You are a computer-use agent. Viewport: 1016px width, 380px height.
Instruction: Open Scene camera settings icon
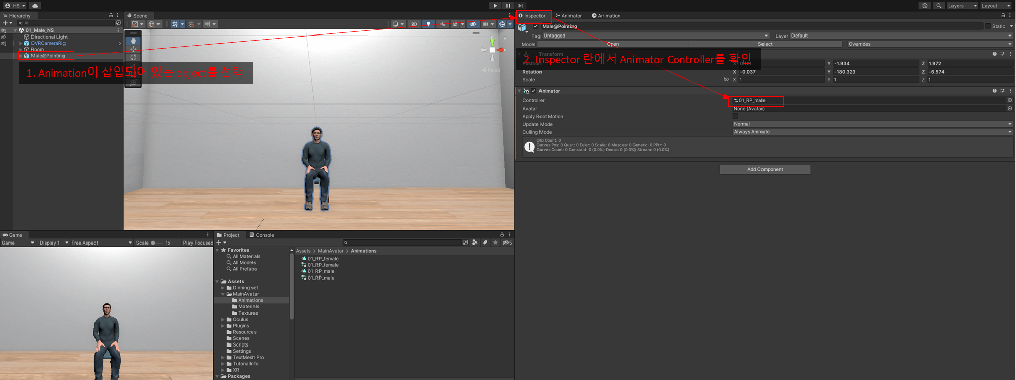[485, 24]
